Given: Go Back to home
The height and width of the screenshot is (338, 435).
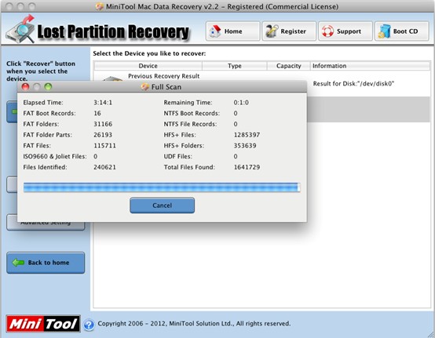Looking at the screenshot, I should [x=46, y=263].
